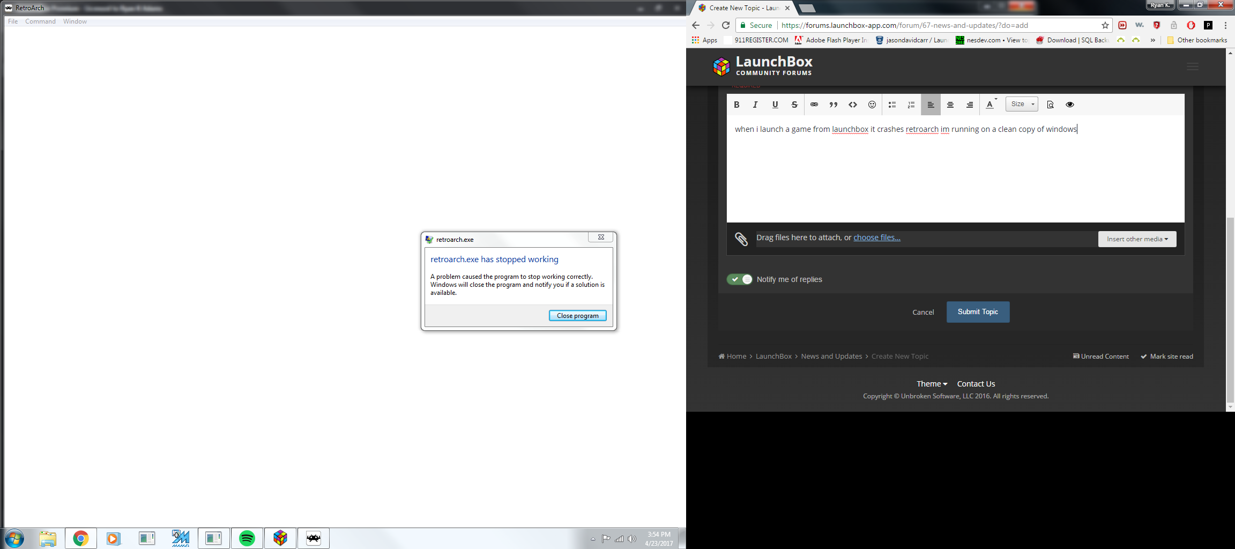Open the font color picker
The image size is (1235, 549).
pos(991,105)
